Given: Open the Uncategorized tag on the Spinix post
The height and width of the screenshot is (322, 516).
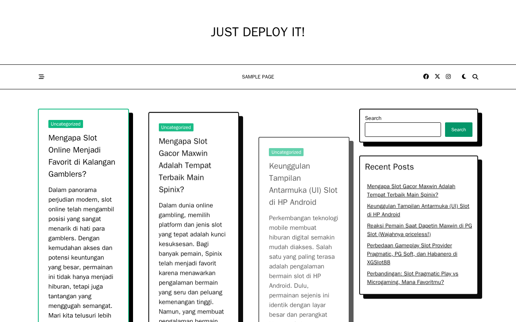Looking at the screenshot, I should (x=176, y=127).
